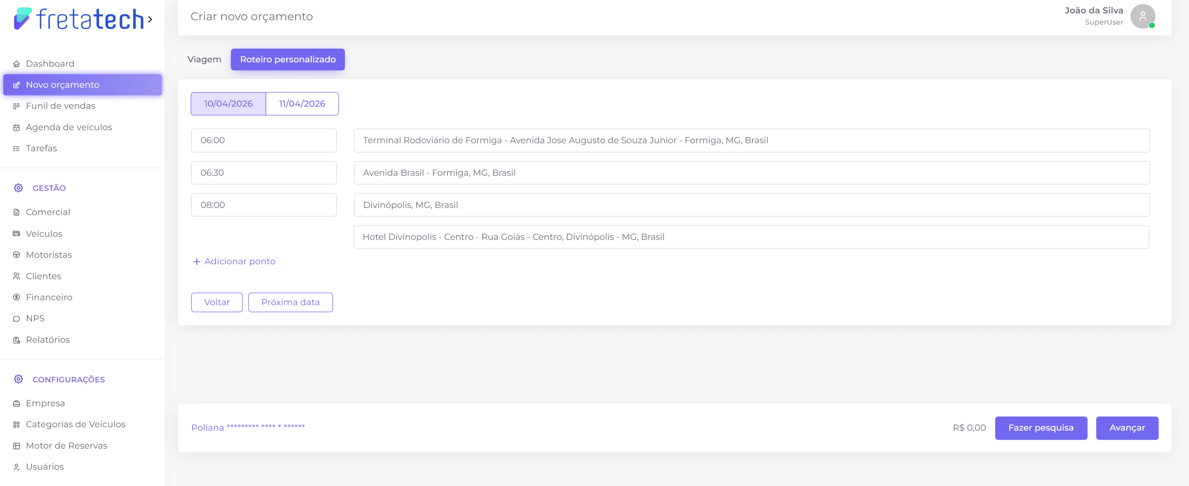
Task: Click the Financeiro dollar coin icon
Action: pos(17,297)
